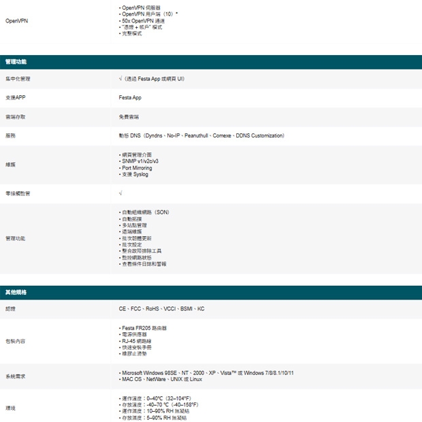
Task: Click the checkmark in 零接觸監管 row
Action: [x=120, y=194]
